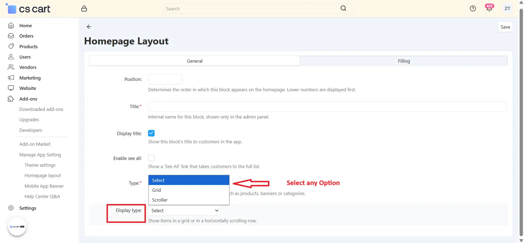The height and width of the screenshot is (243, 524).
Task: Go back using the left arrow icon
Action: (89, 27)
